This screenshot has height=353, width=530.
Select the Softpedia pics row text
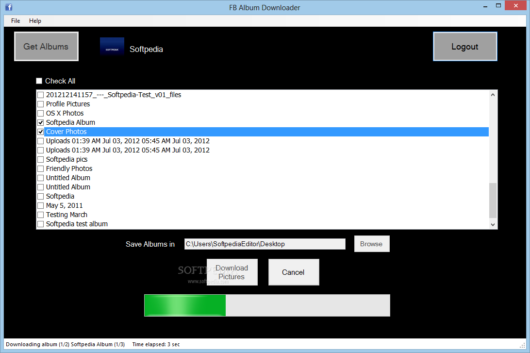pos(66,159)
